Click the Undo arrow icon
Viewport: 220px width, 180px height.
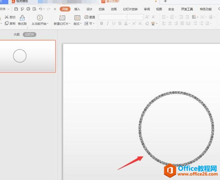coord(41,9)
